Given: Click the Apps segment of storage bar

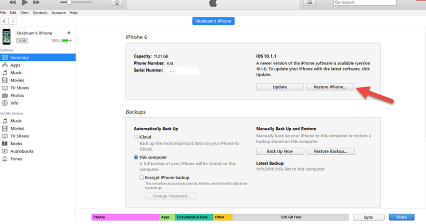Looking at the screenshot, I should (167, 217).
